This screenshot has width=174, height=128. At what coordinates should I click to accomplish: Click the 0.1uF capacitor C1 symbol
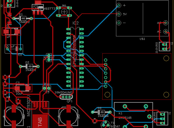[14, 49]
